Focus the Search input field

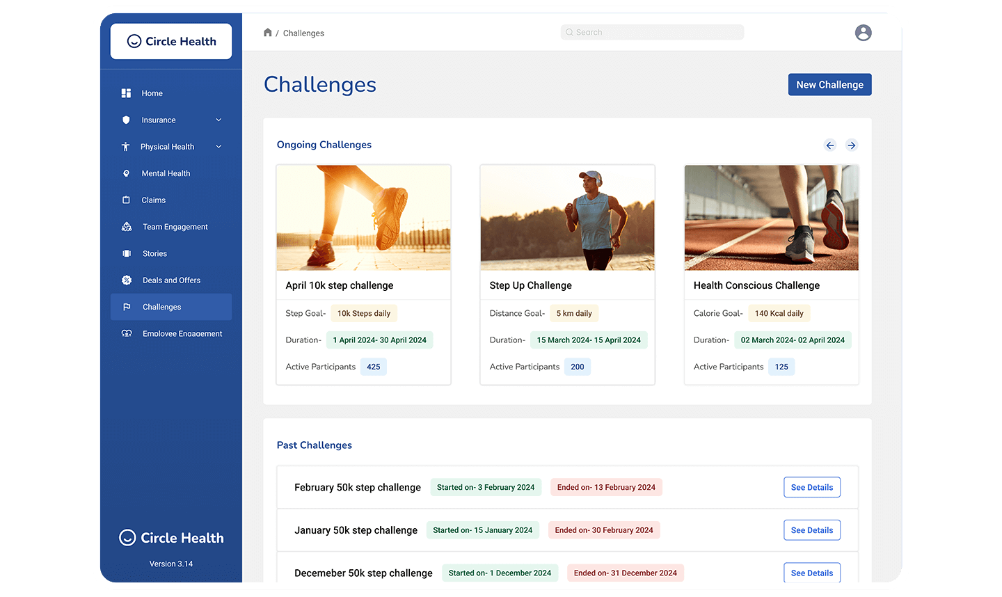pos(652,32)
